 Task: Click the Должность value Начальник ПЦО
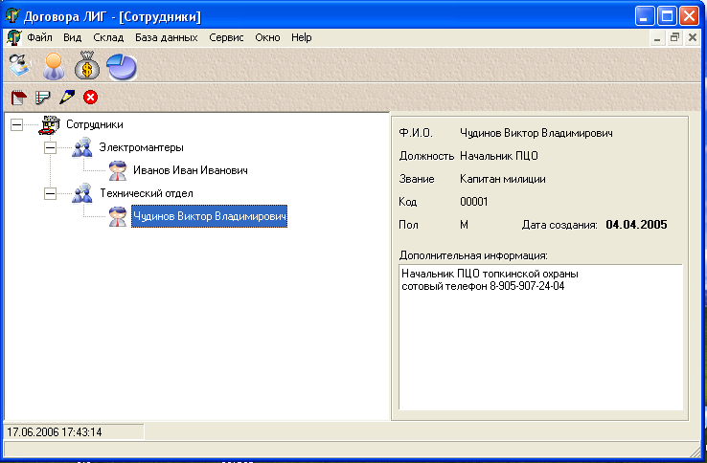pos(499,156)
